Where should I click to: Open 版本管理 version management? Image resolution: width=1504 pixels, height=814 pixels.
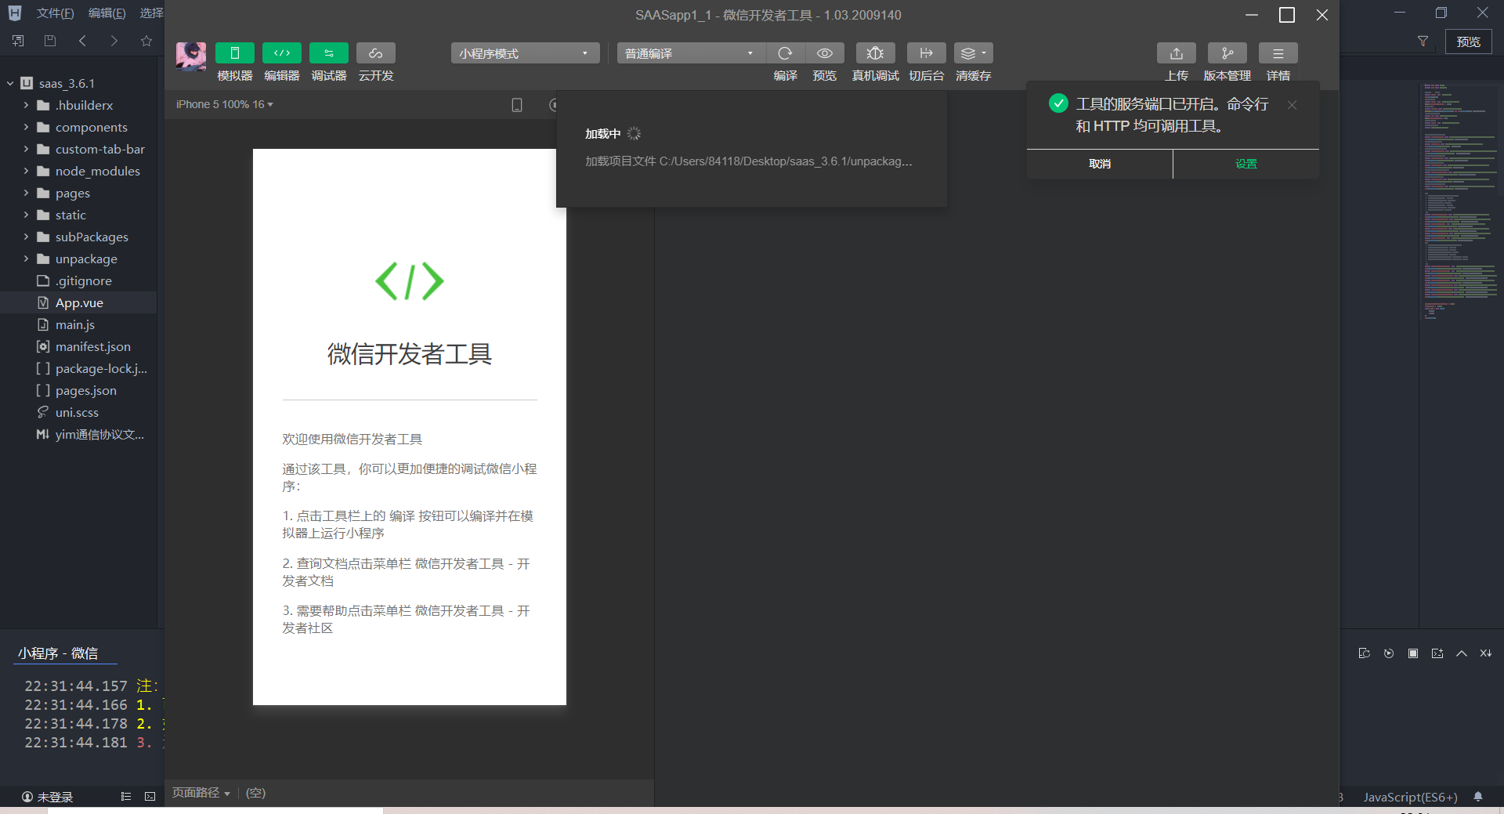[1227, 52]
